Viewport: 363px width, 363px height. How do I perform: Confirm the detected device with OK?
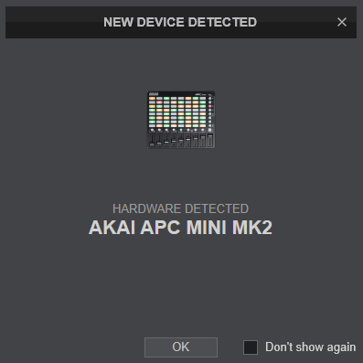(181, 347)
